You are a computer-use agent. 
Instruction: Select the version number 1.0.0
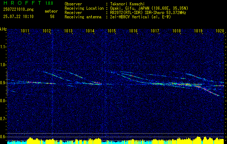point(49,3)
